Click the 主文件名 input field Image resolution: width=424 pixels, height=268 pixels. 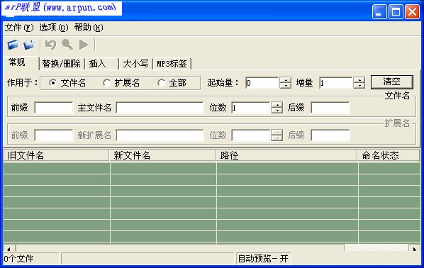(x=160, y=108)
